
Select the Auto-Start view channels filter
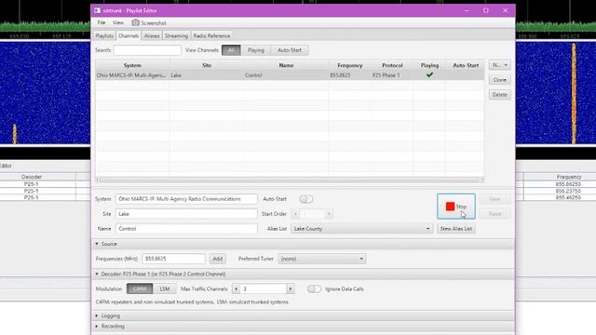(290, 50)
